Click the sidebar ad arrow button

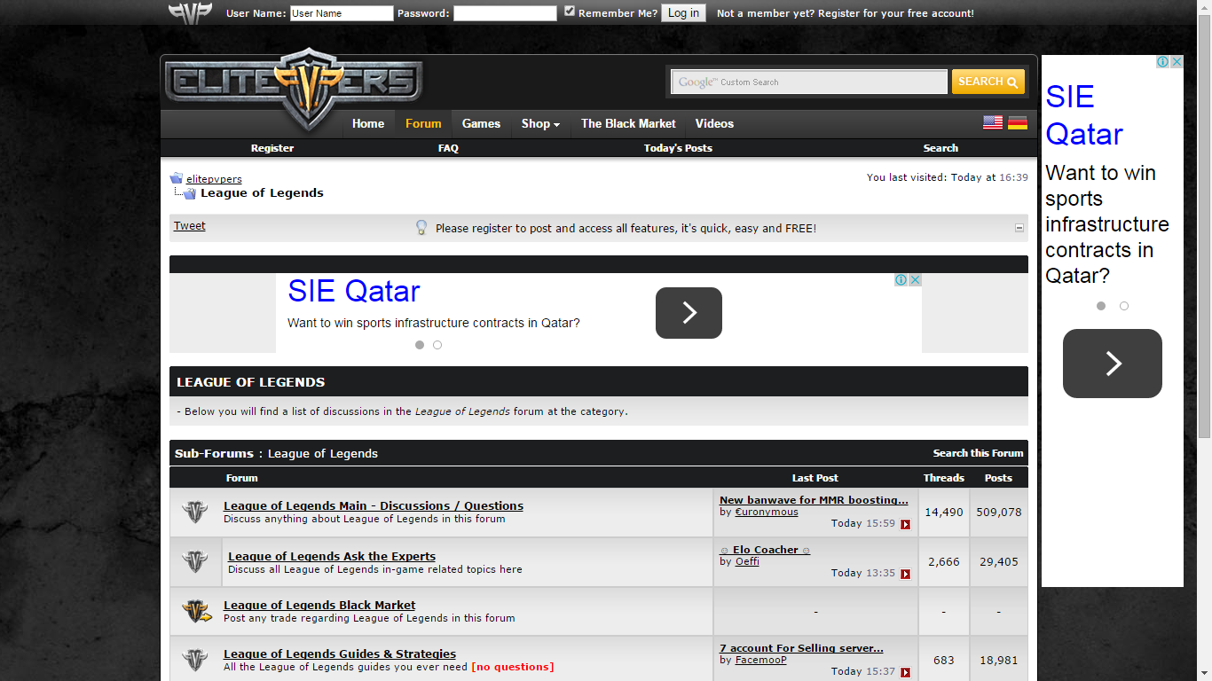(x=1113, y=364)
